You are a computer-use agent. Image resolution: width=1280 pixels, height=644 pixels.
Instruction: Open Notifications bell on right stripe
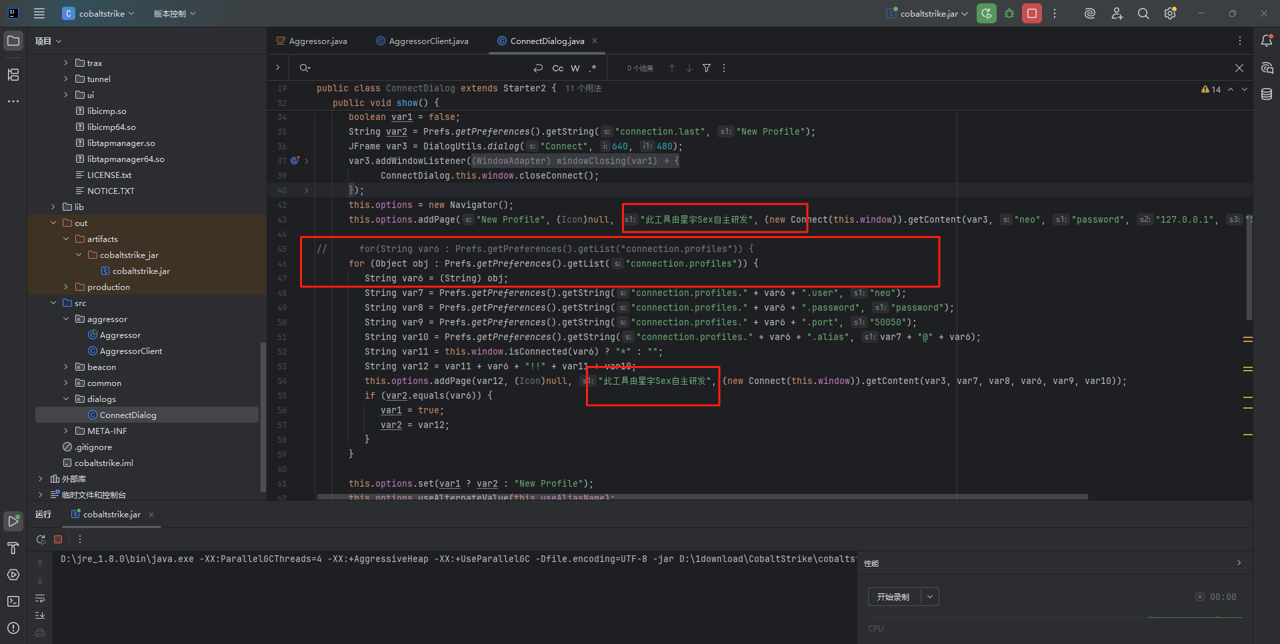coord(1267,41)
